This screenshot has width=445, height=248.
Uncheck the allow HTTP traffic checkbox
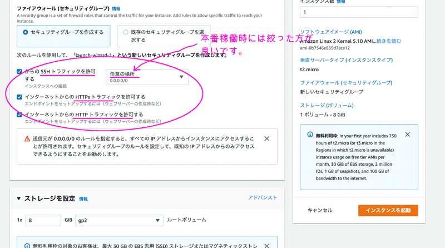pyautogui.click(x=19, y=115)
